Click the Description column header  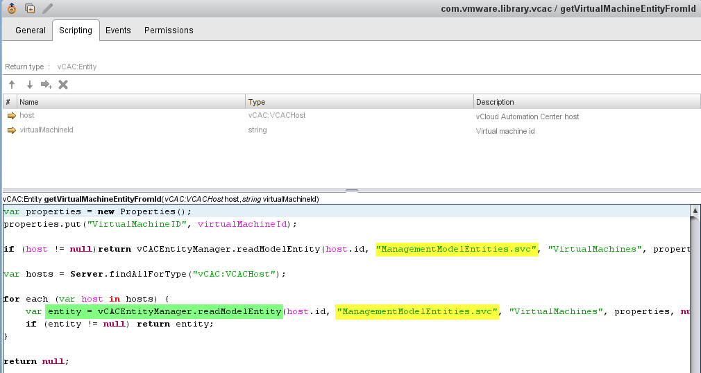pyautogui.click(x=495, y=102)
